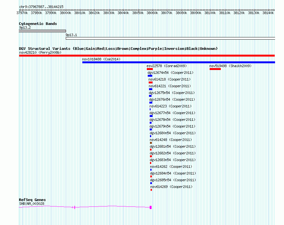Click the DGV Structural Variants track title

point(118,49)
